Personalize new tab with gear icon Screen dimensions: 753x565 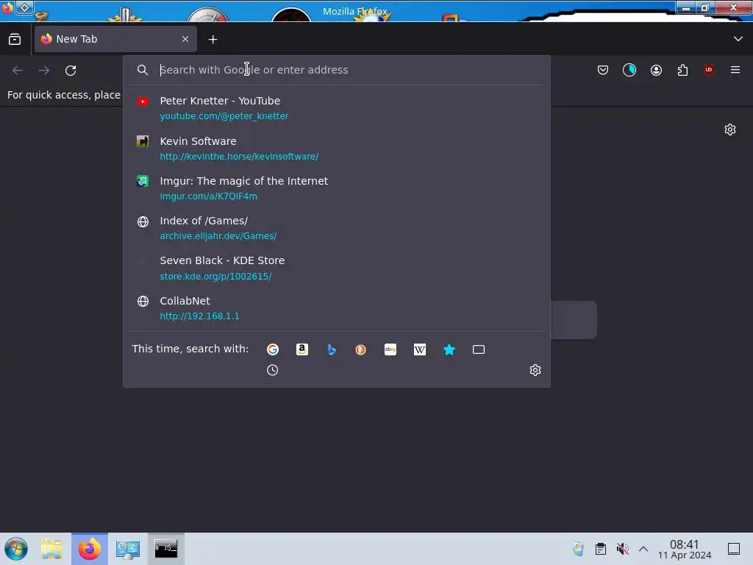tap(730, 129)
